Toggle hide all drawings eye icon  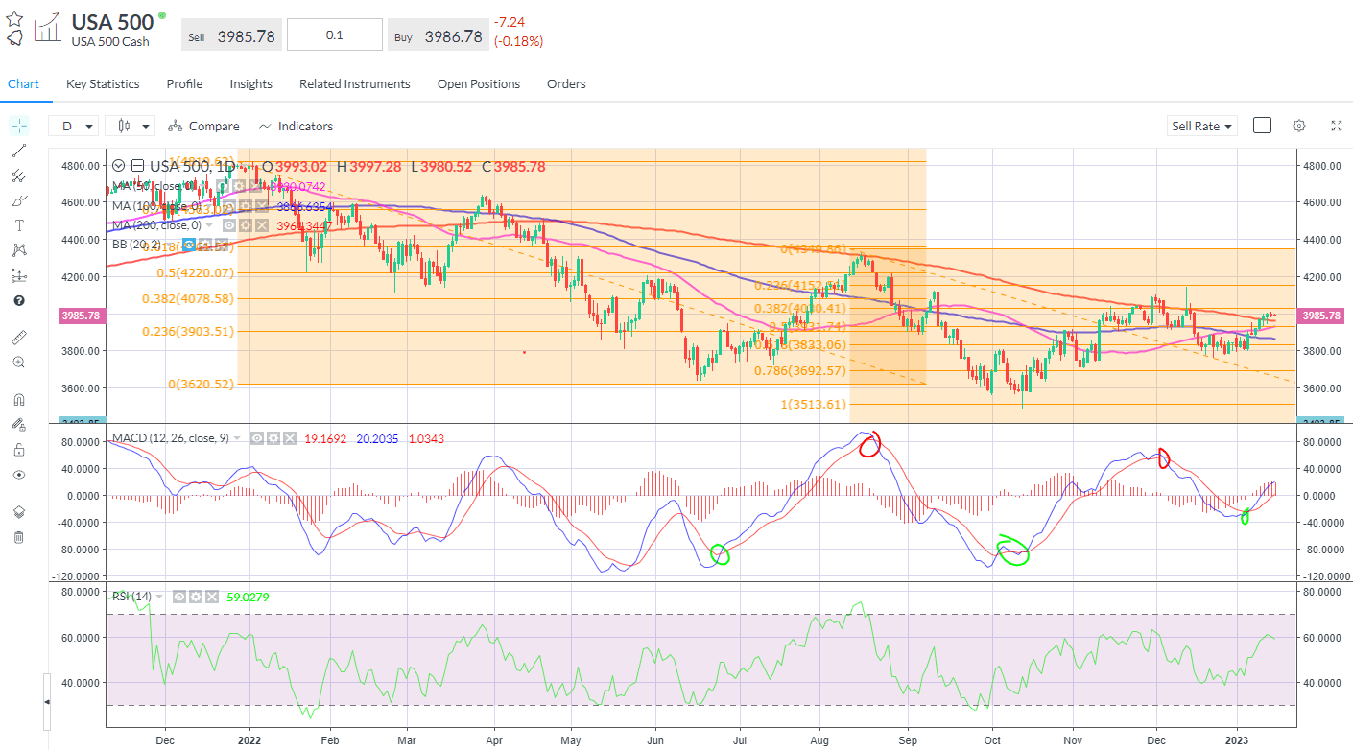pos(19,475)
